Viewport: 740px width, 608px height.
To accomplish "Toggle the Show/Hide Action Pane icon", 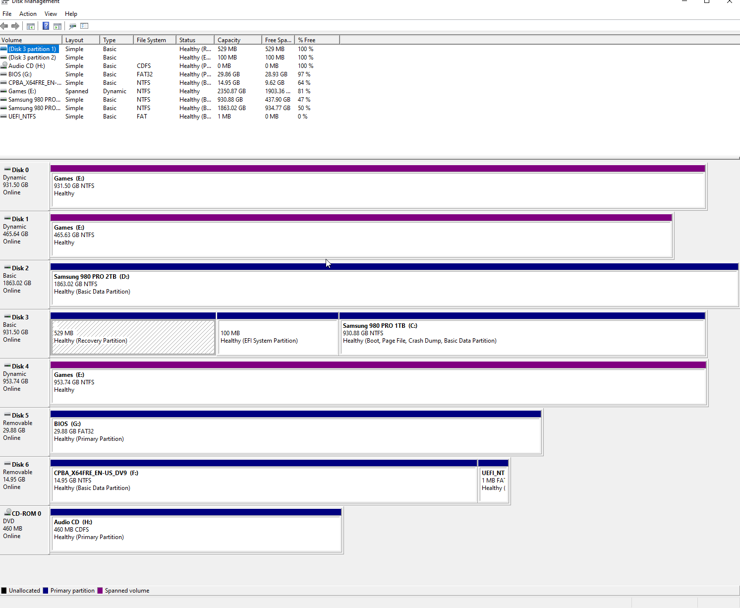I will click(x=57, y=26).
